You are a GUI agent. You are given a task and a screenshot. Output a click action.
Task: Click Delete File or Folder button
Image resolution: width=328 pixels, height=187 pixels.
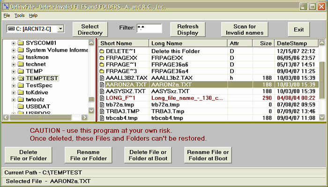29,155
